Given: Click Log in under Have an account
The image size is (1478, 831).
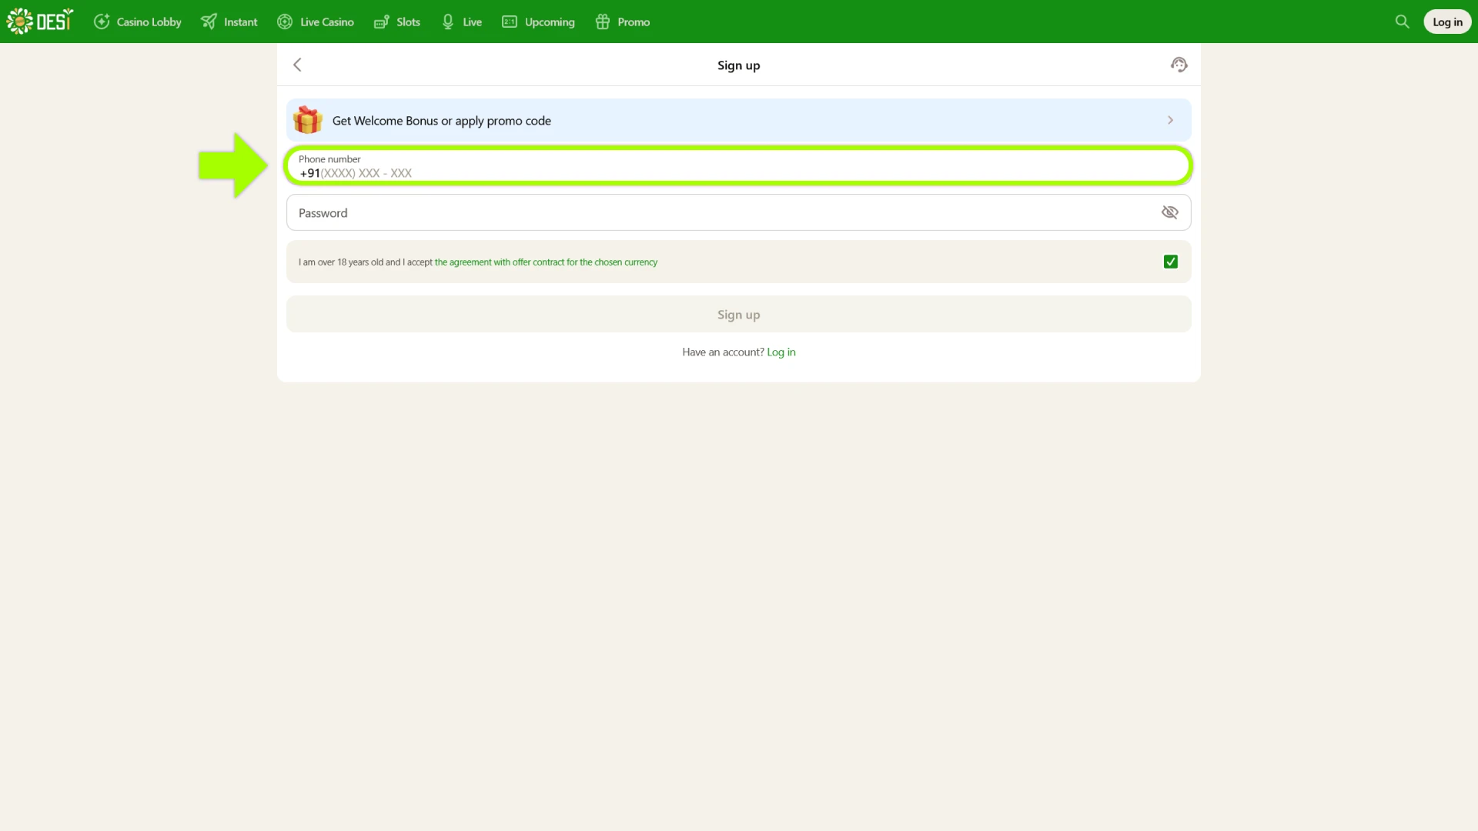Looking at the screenshot, I should point(781,352).
